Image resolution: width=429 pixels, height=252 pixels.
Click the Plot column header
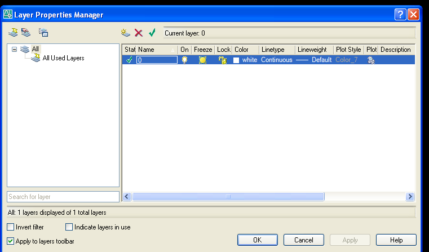coord(371,50)
